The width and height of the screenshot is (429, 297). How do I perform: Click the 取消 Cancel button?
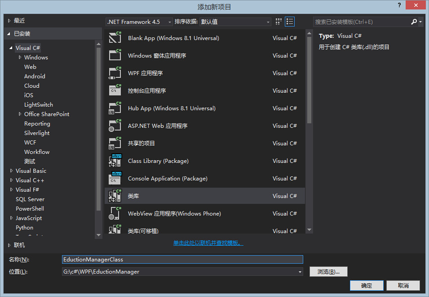pos(403,285)
